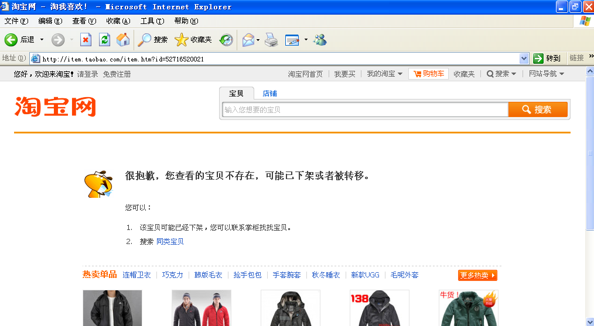Open the Mail button dropdown arrow

[258, 40]
